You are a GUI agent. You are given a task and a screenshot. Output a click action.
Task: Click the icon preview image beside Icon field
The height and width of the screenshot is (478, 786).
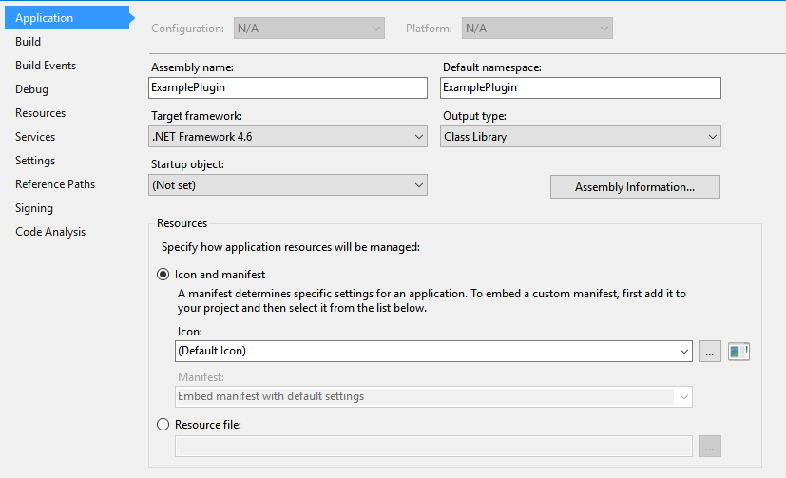coord(738,351)
